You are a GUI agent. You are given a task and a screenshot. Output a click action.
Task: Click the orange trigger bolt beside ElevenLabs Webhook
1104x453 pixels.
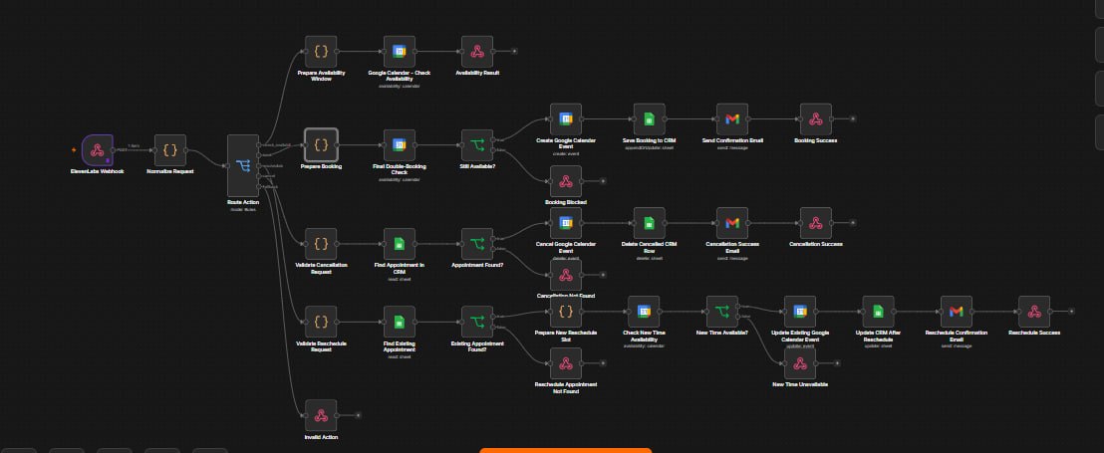pyautogui.click(x=74, y=149)
